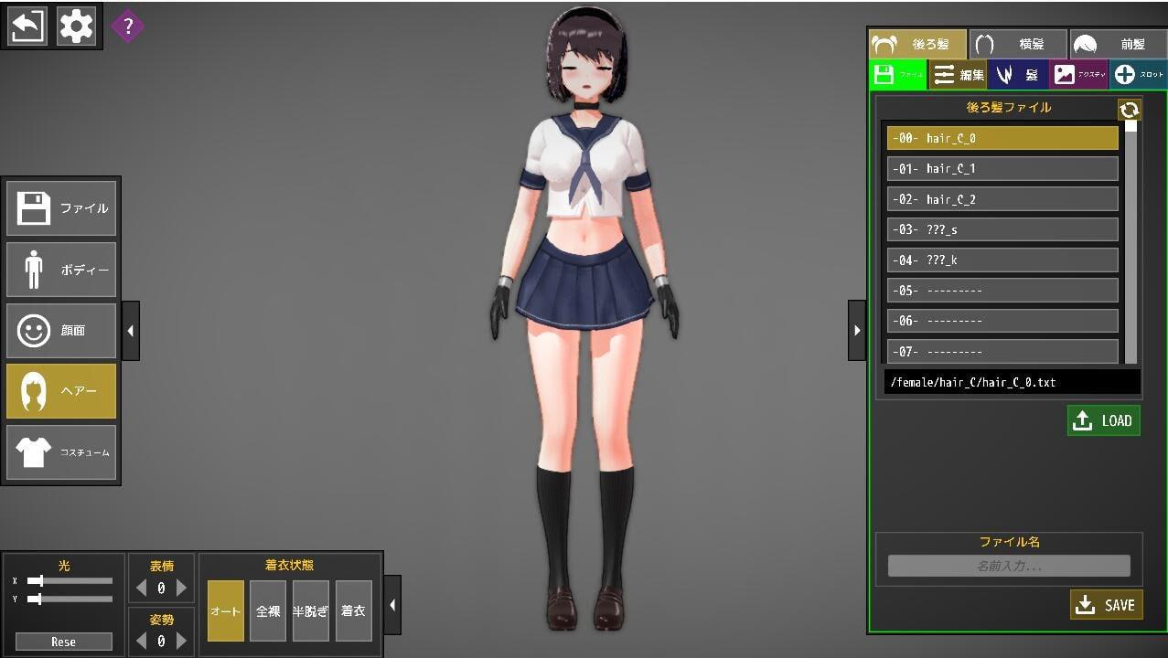Switch to the 横髪 side hair tab
This screenshot has width=1168, height=658.
point(1018,44)
